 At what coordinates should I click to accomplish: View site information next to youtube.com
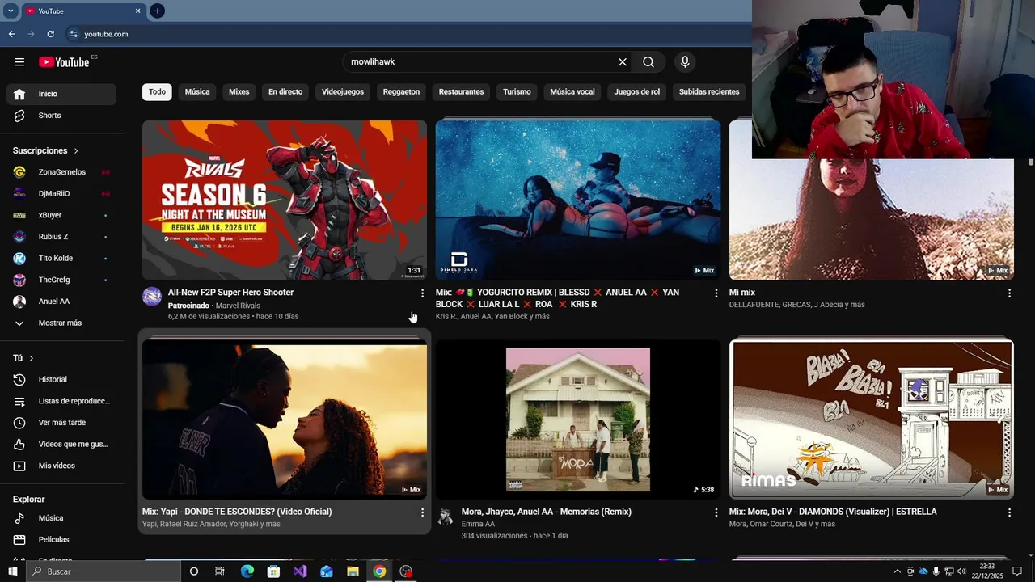click(x=74, y=34)
